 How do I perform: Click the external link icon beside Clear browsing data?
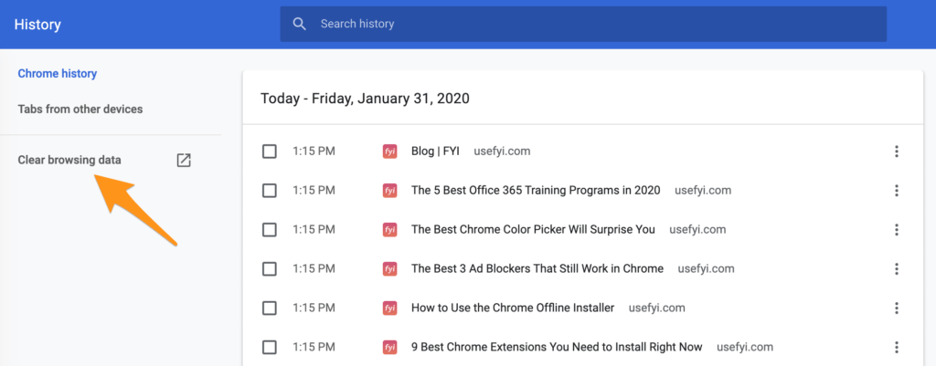pos(184,160)
